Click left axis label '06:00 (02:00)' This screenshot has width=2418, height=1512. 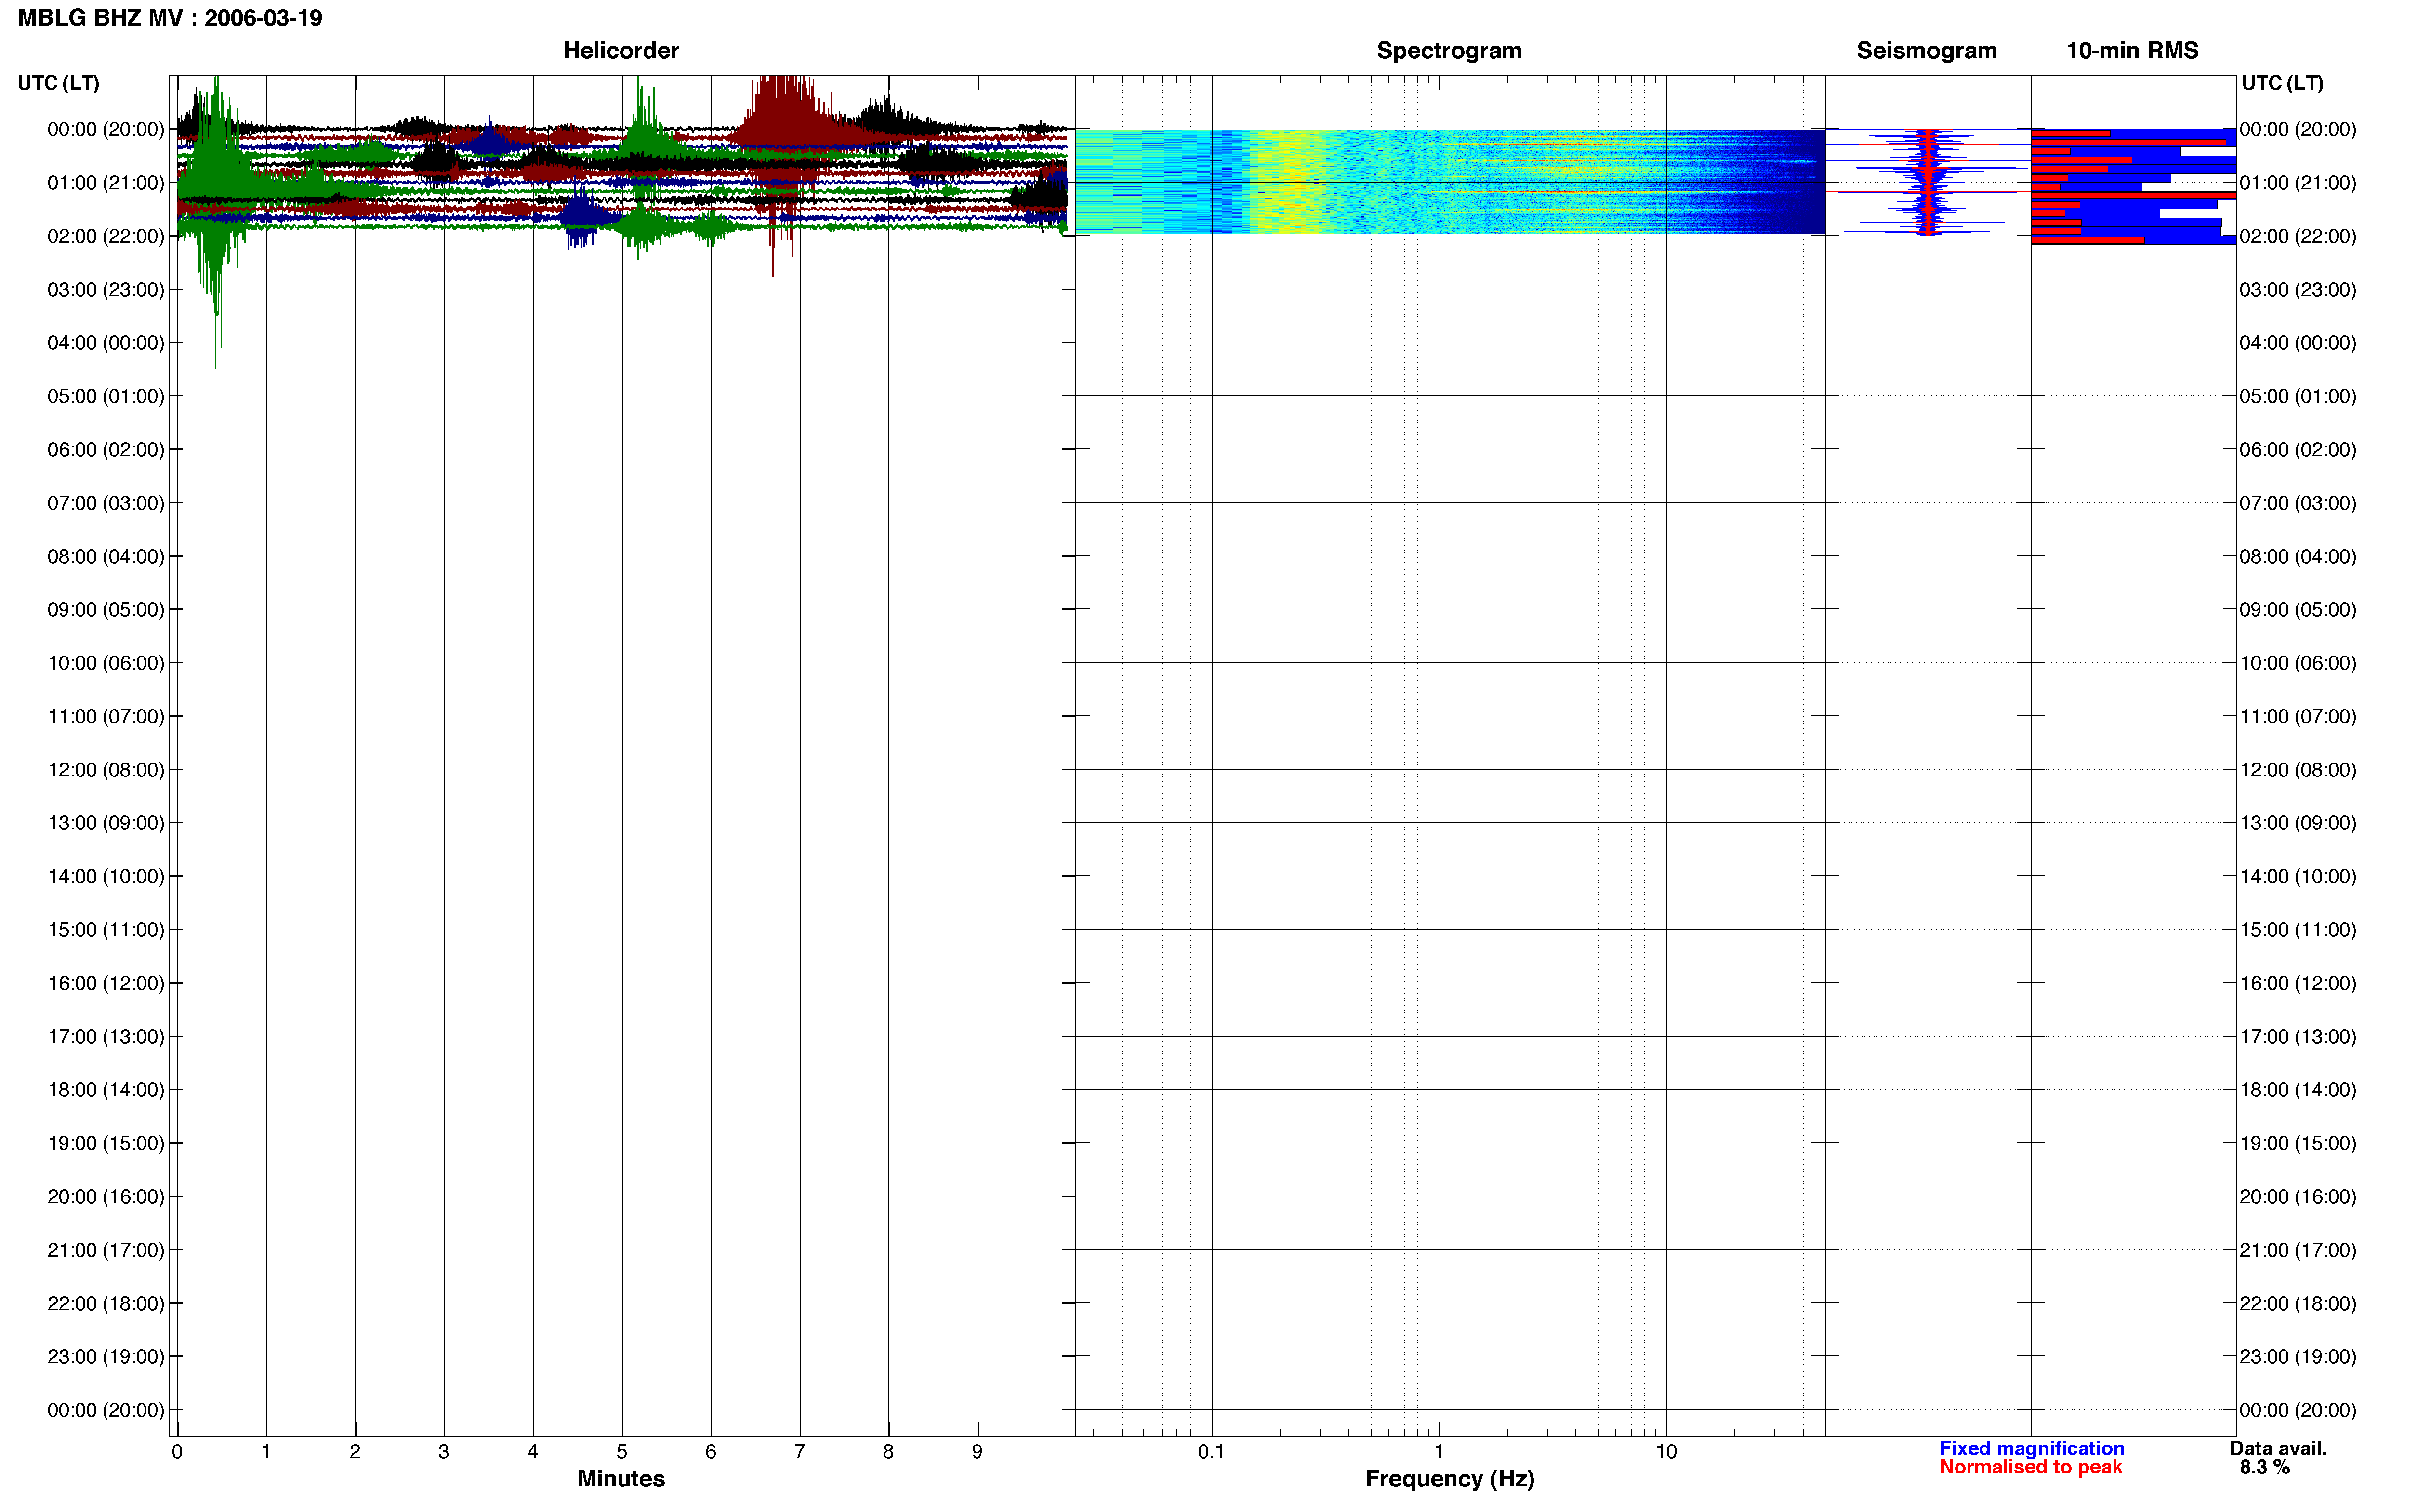pyautogui.click(x=106, y=450)
